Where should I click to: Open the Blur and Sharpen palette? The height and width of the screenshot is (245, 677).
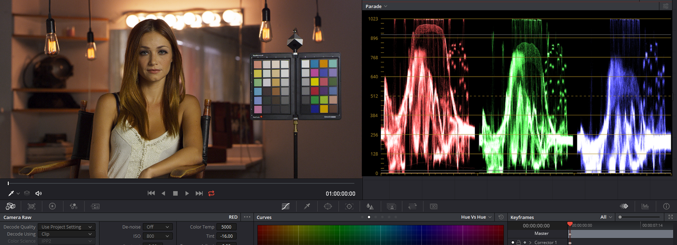pyautogui.click(x=370, y=206)
